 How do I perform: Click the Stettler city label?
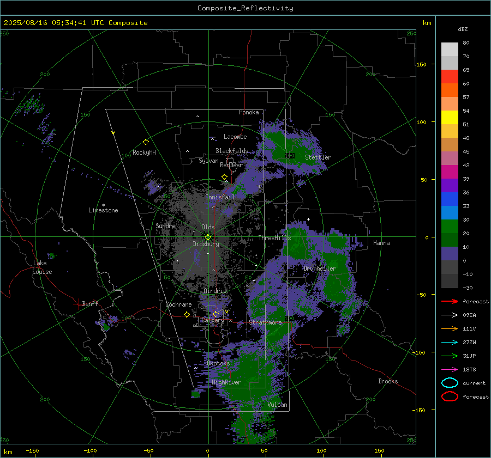318,157
